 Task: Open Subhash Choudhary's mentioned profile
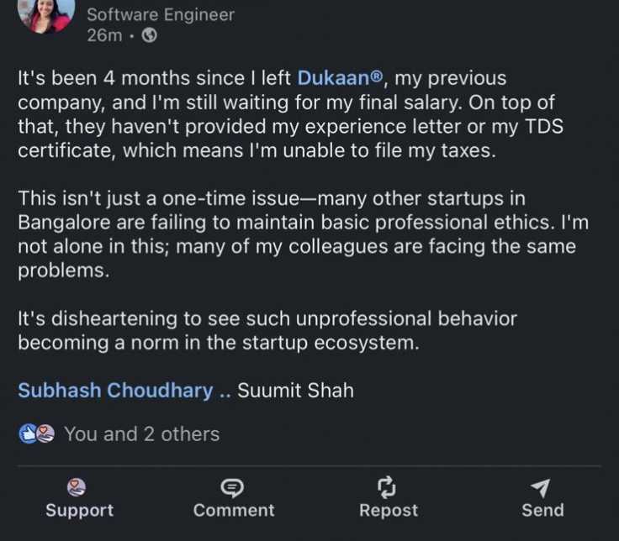coord(115,391)
